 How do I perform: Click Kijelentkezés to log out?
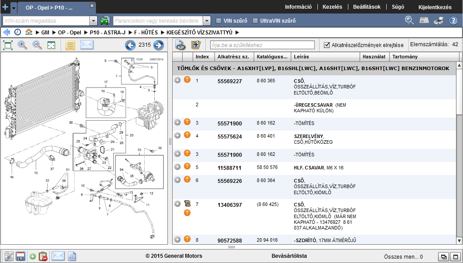pos(435,7)
